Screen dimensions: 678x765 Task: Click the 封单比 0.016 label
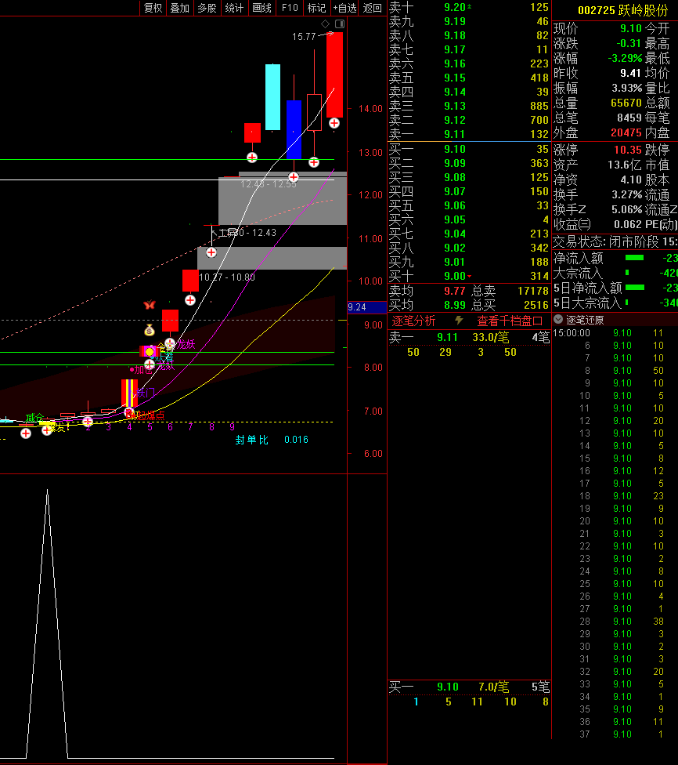272,440
